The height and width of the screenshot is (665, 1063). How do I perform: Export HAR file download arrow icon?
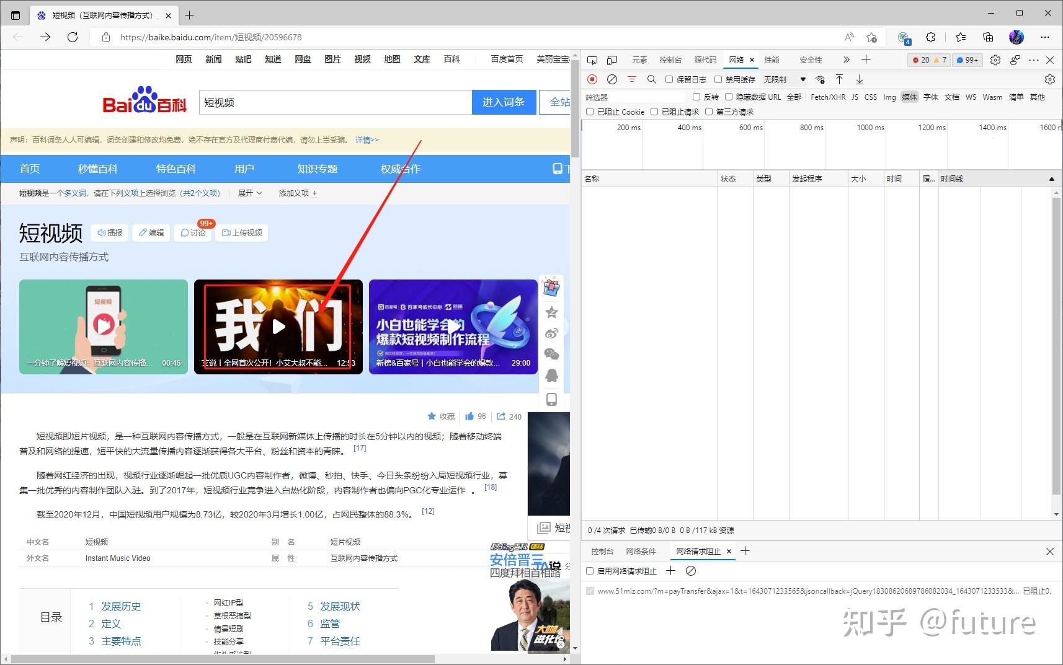tap(860, 79)
